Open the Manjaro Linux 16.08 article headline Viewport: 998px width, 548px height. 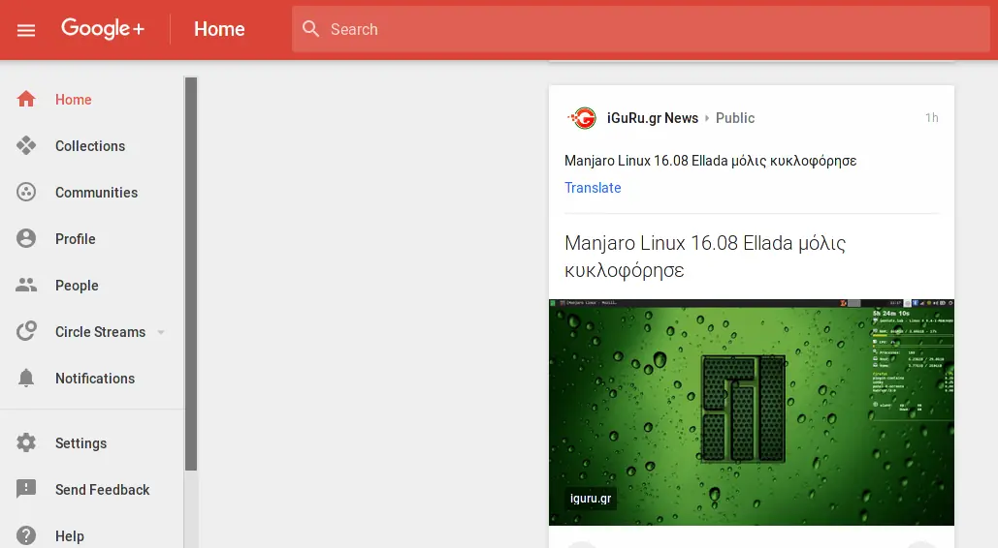click(705, 257)
